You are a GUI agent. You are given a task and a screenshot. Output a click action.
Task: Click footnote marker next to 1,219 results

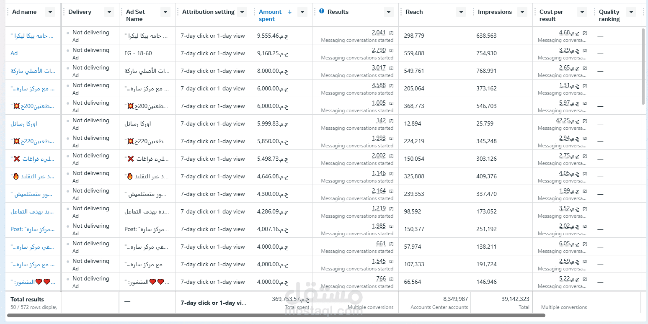pyautogui.click(x=391, y=208)
